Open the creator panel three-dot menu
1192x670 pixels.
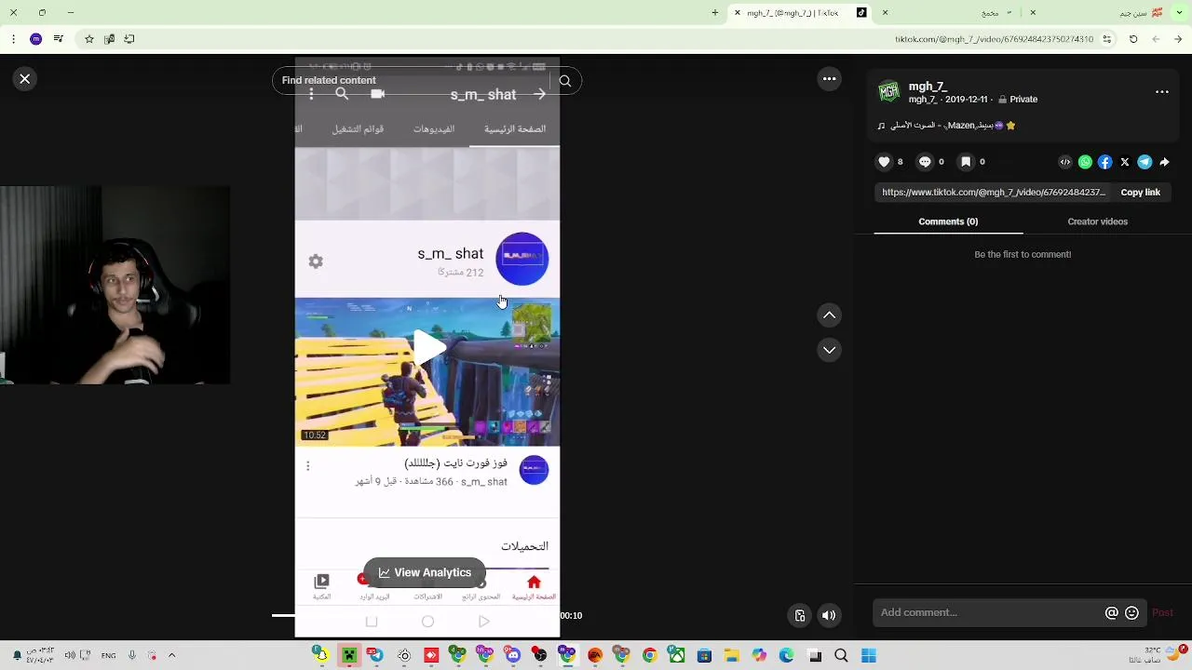1162,92
